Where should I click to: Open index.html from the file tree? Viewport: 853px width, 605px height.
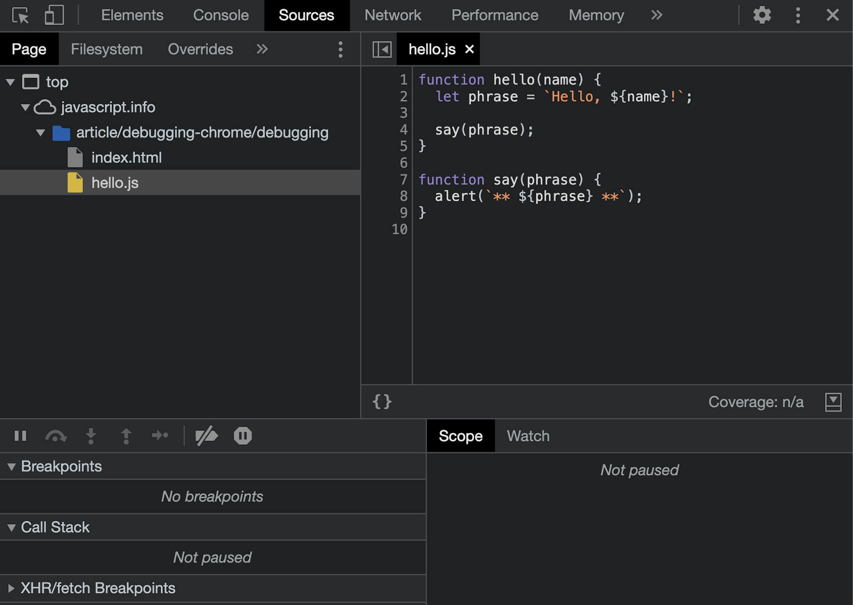[x=126, y=157]
